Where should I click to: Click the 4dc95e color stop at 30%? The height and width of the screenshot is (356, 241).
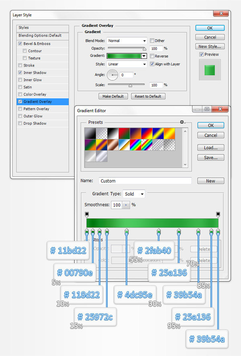[x=127, y=232]
